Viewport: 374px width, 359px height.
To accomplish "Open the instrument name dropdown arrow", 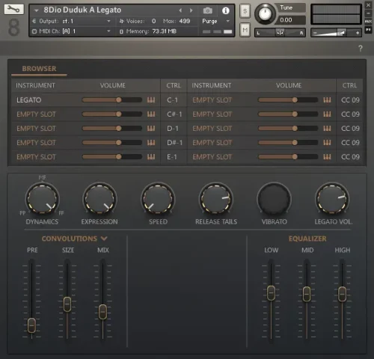I will 37,10.
